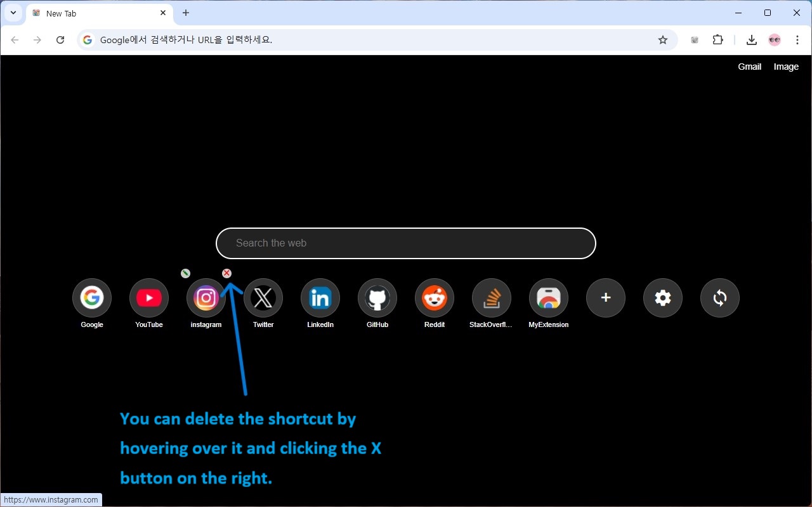
Task: Minimize the Chrome window
Action: coord(738,13)
